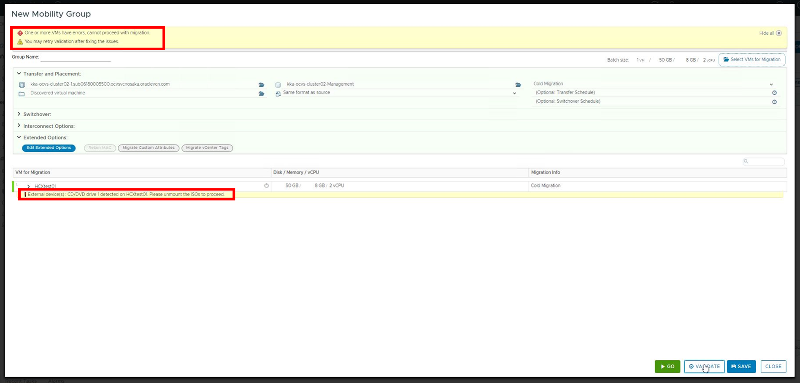
Task: Expand the Switchover section
Action: pyautogui.click(x=19, y=114)
